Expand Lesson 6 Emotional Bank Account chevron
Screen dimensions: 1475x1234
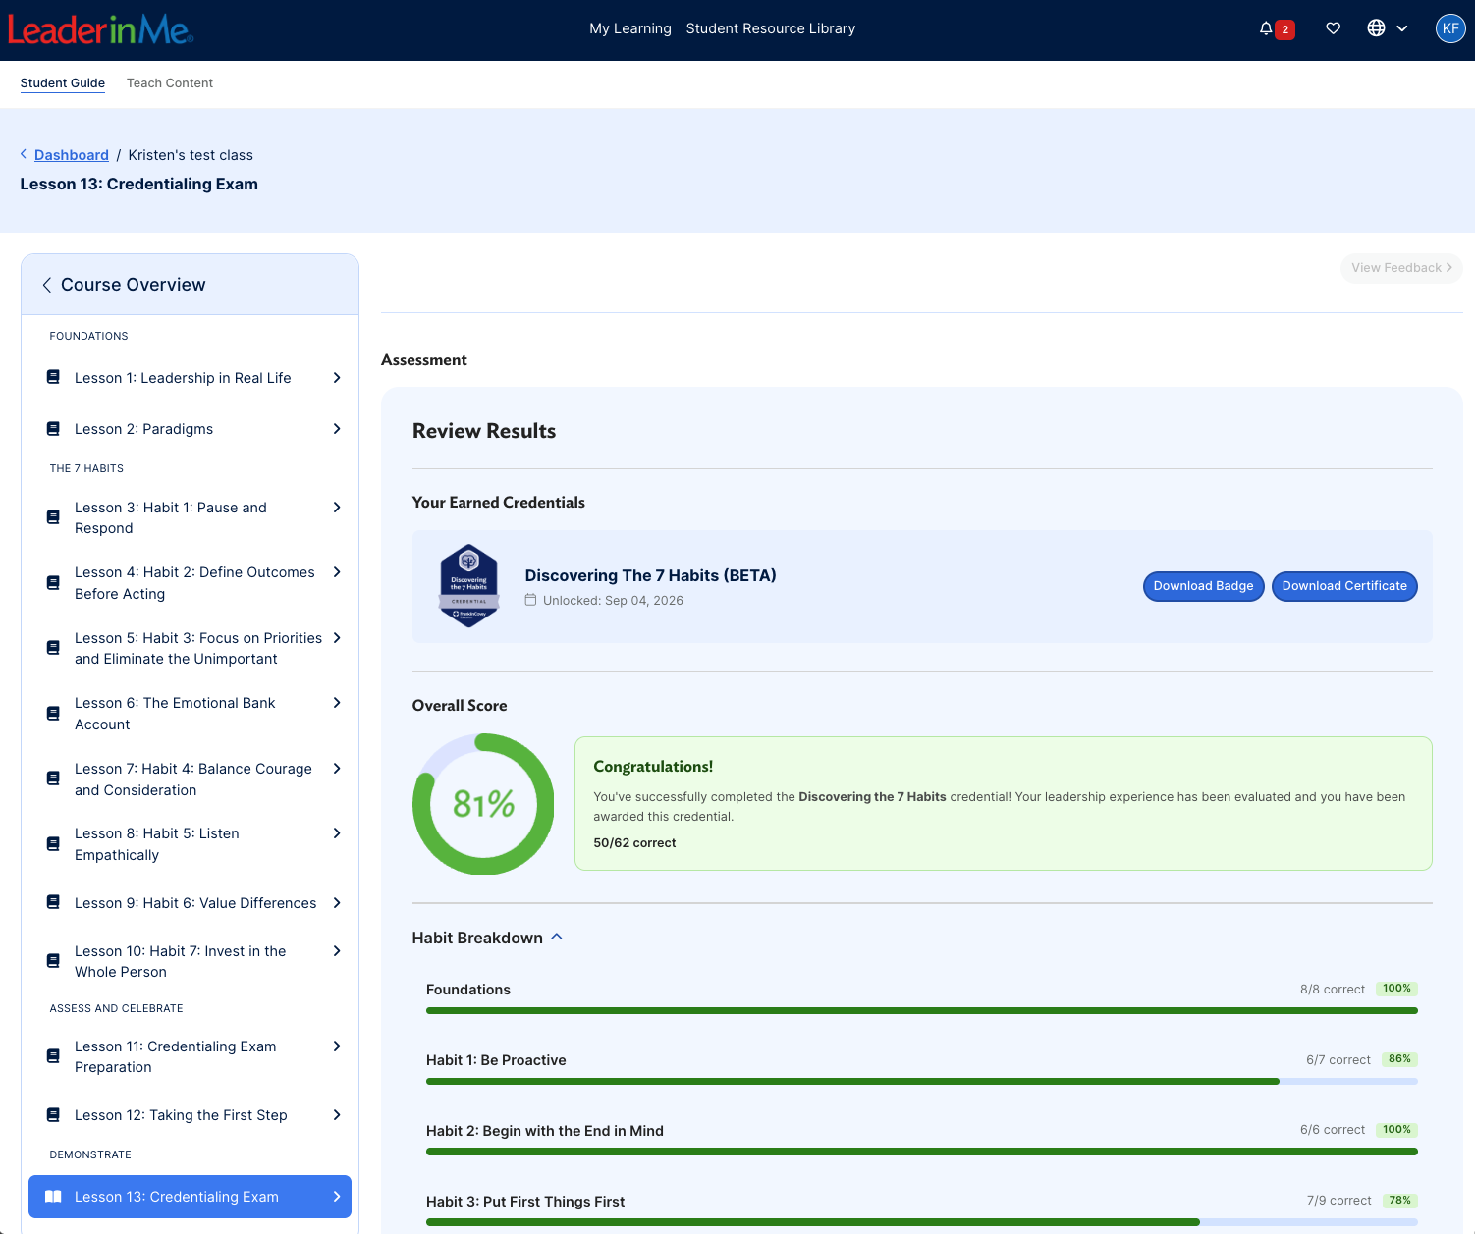pyautogui.click(x=337, y=702)
